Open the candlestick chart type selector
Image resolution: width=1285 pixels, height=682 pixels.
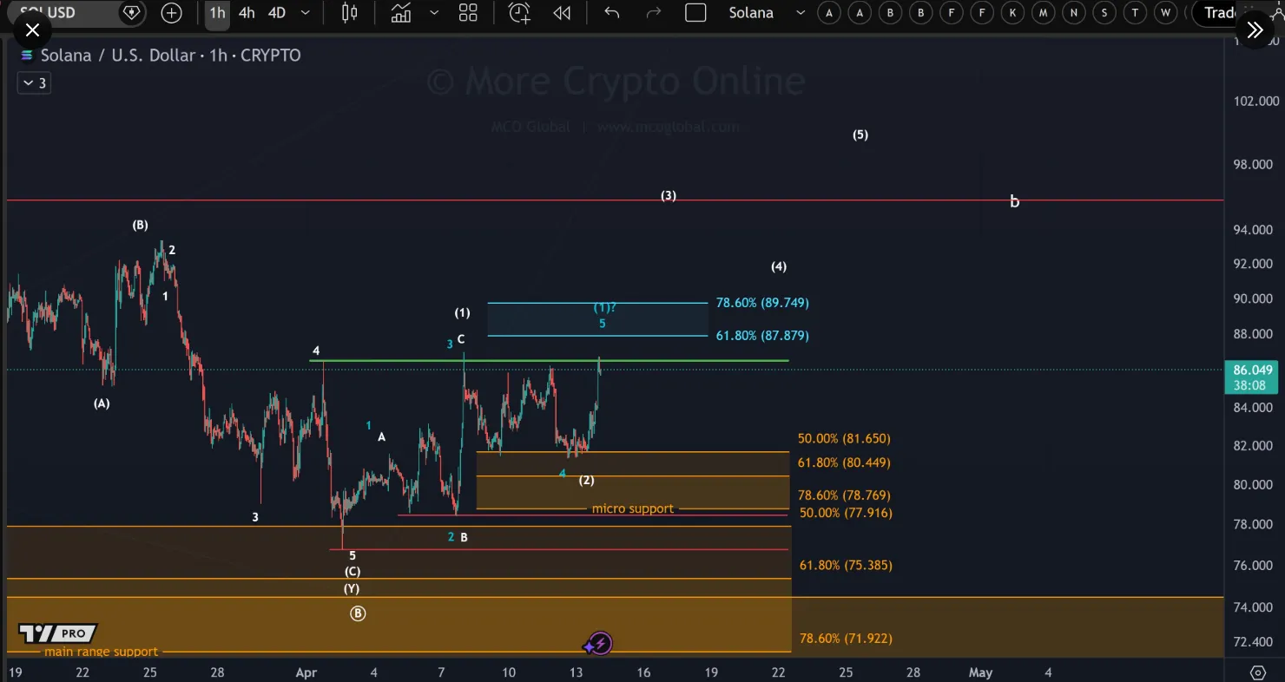[x=350, y=13]
